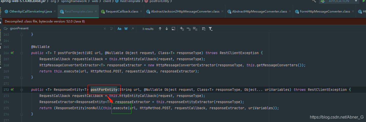Viewport: 366px width, 122px height.
Task: Close the AbstractHttpMessageConverter.class tab
Action: (x=290, y=11)
